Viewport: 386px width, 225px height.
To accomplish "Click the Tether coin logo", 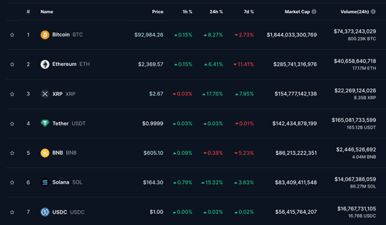I will tap(45, 123).
